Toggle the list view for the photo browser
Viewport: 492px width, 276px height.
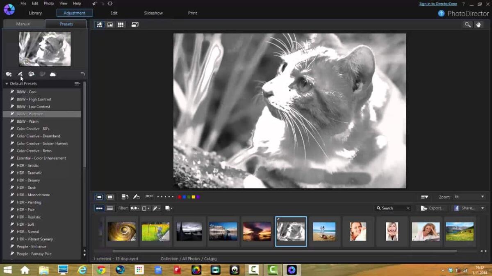coord(109,208)
